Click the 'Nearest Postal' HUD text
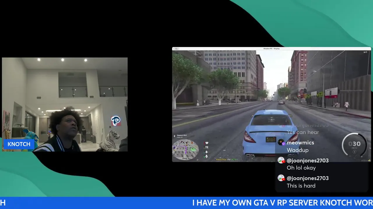 point(227,159)
